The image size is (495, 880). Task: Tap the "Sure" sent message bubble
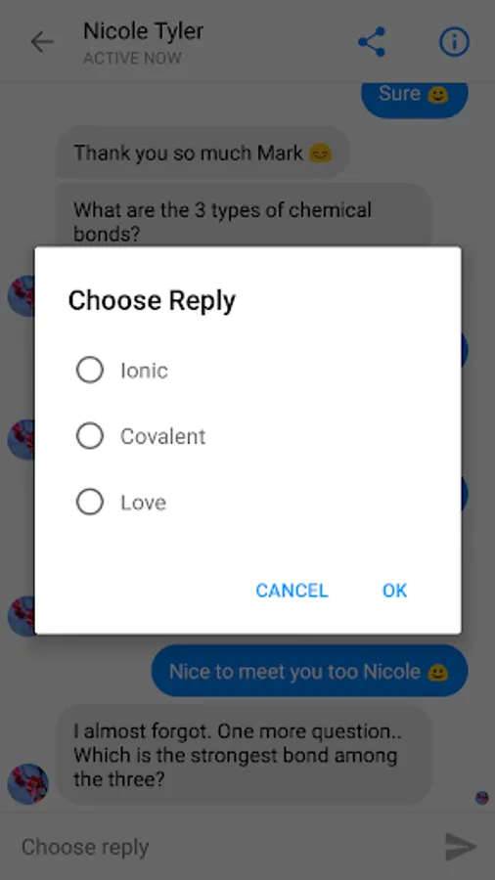(414, 97)
